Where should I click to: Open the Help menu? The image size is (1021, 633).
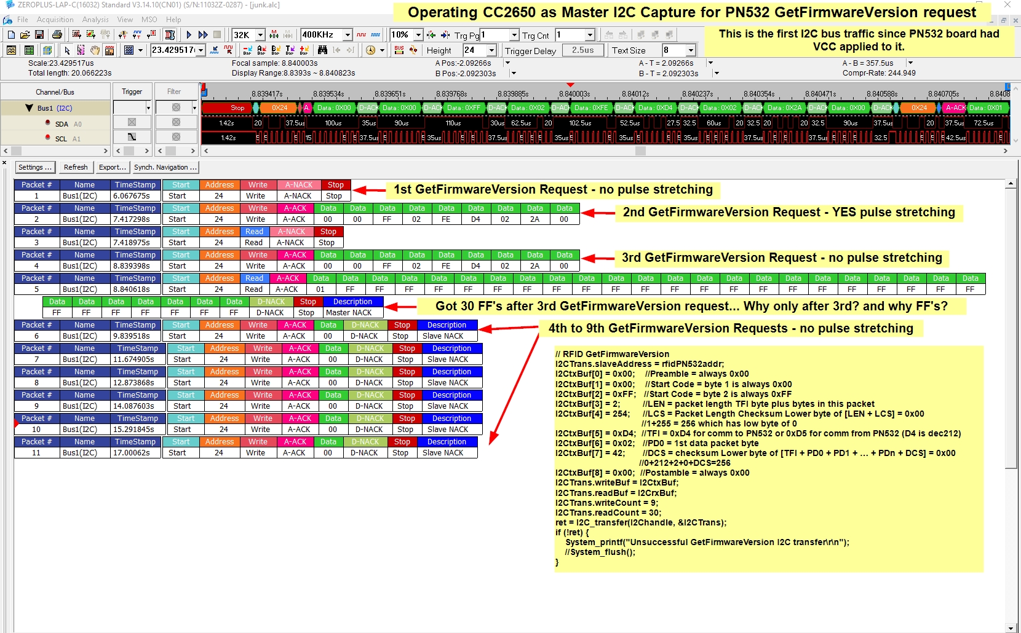coord(173,20)
